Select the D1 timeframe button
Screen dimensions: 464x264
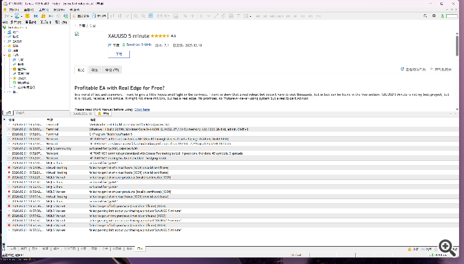point(303,16)
